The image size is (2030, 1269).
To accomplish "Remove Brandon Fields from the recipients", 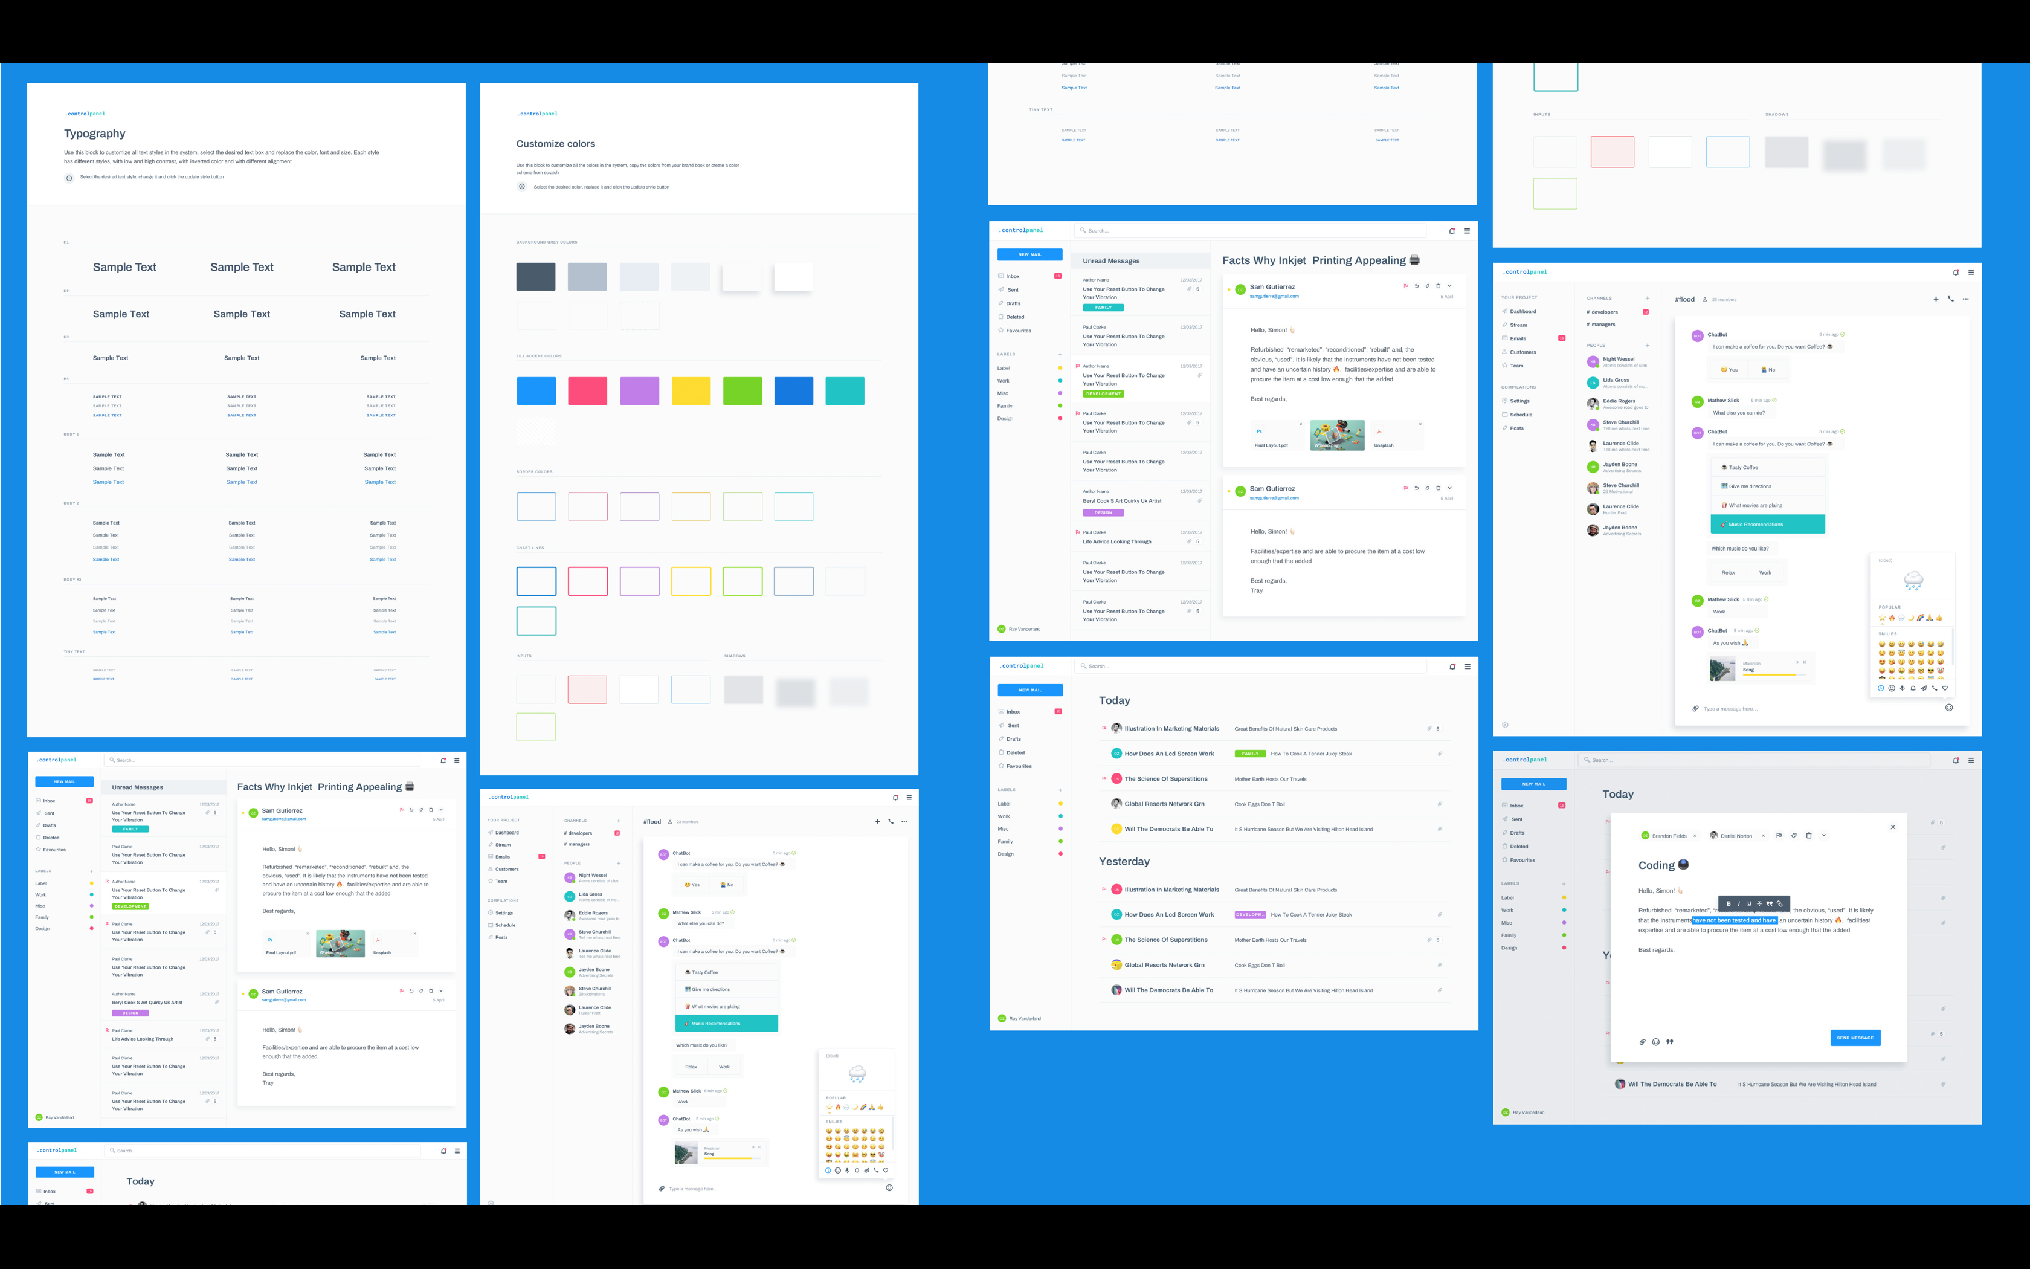I will pos(1695,836).
